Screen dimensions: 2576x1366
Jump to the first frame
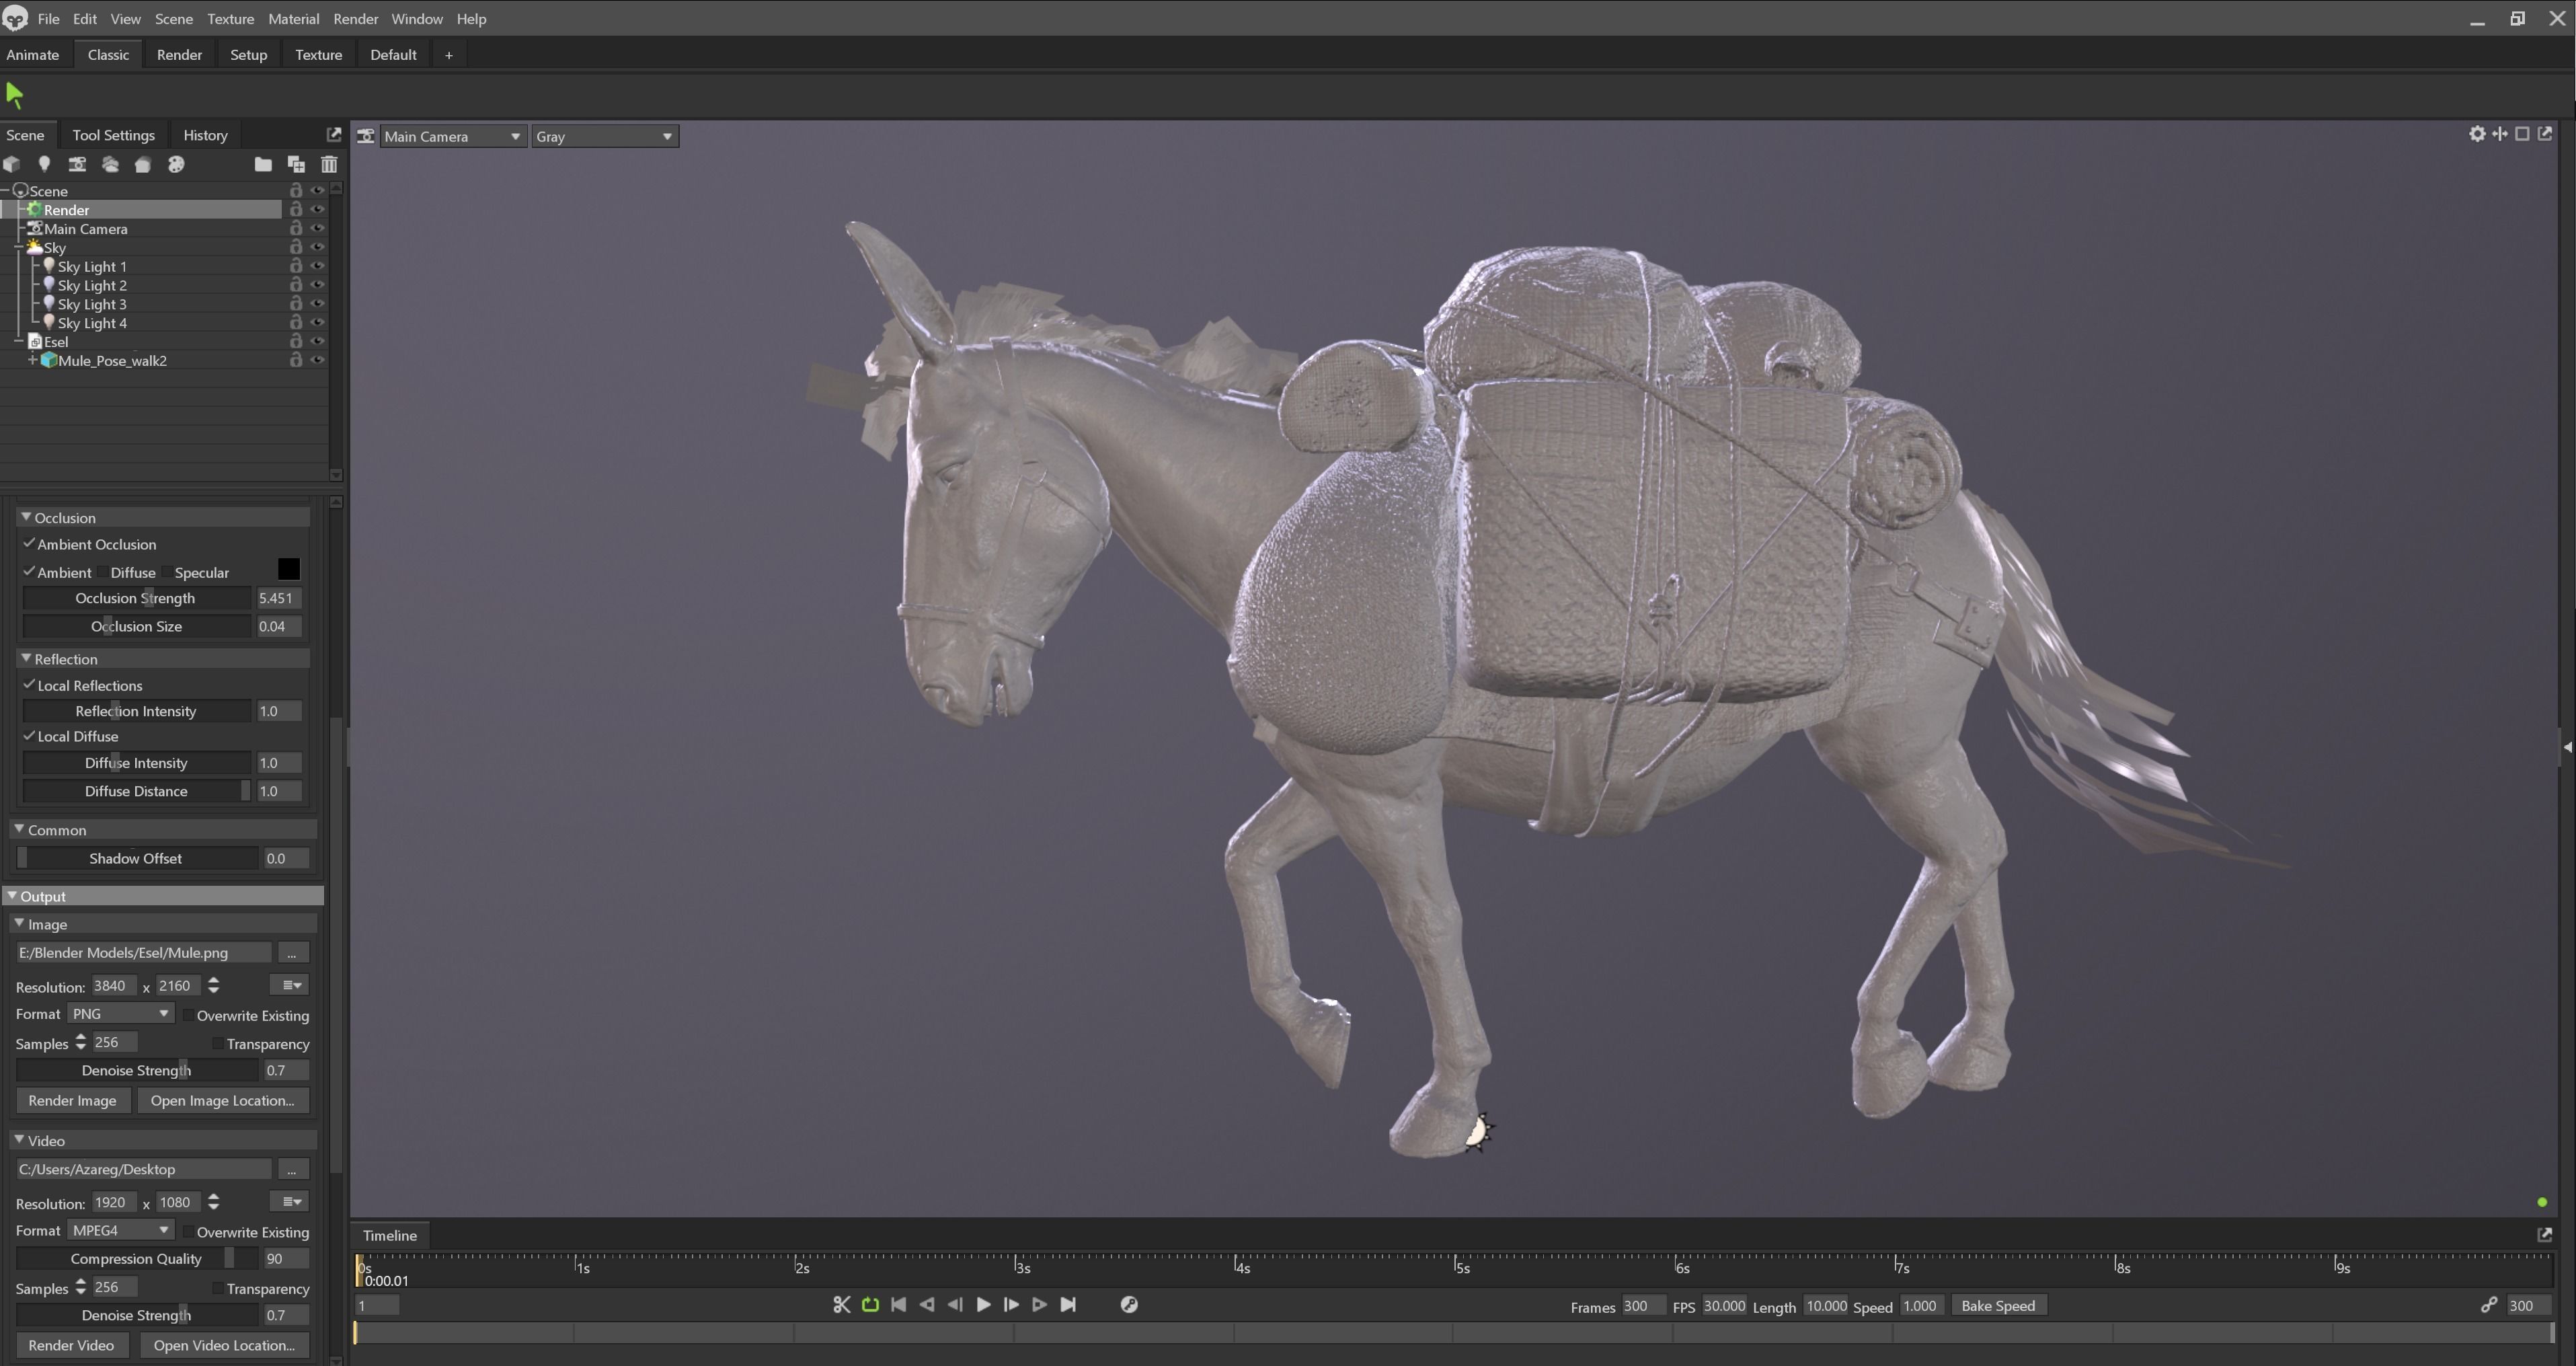[x=898, y=1304]
